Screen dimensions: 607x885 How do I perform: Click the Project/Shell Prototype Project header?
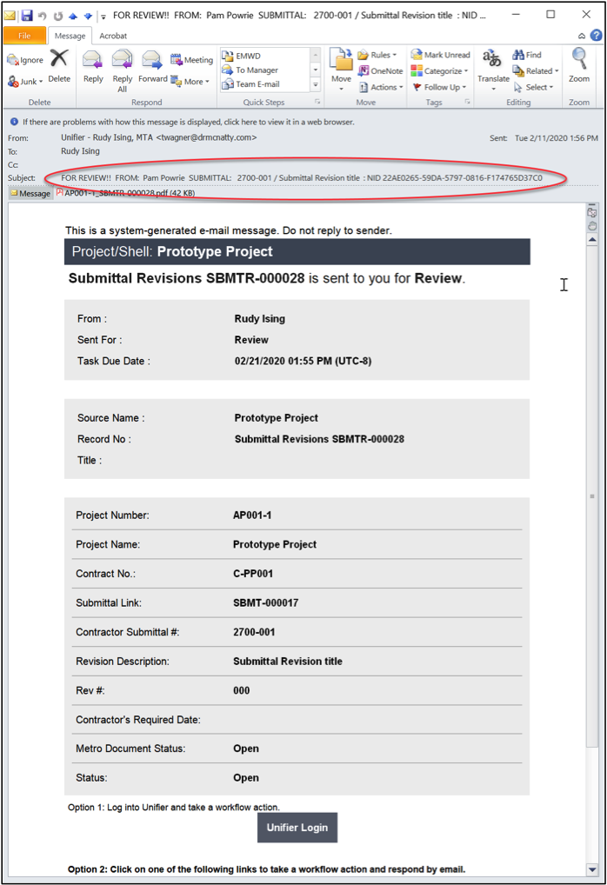(x=297, y=252)
